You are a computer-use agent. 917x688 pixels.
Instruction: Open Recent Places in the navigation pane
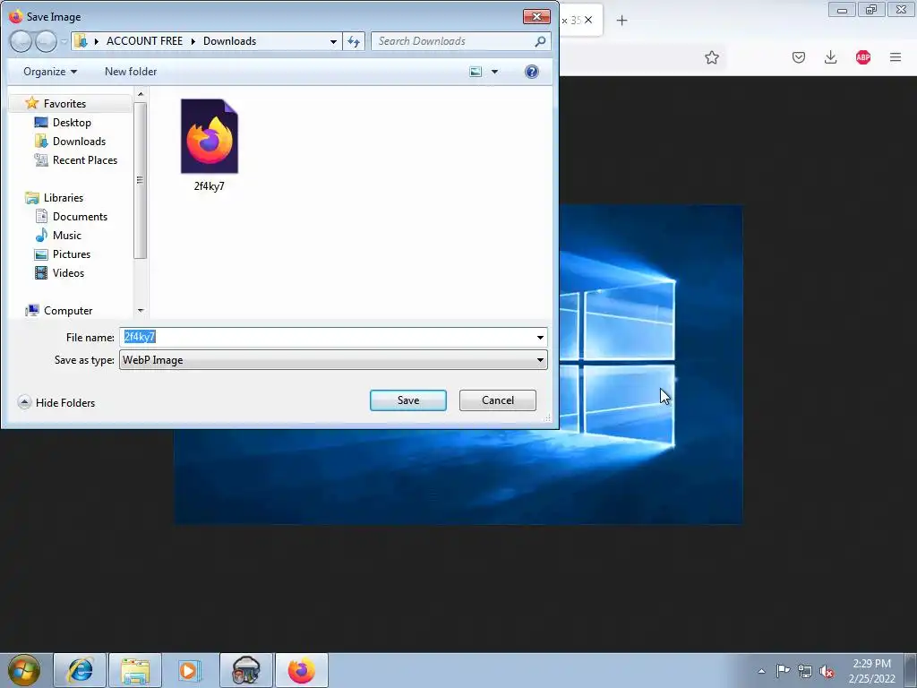tap(85, 159)
